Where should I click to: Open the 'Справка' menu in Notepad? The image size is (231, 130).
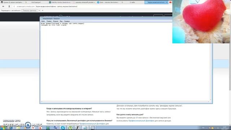click(67, 21)
